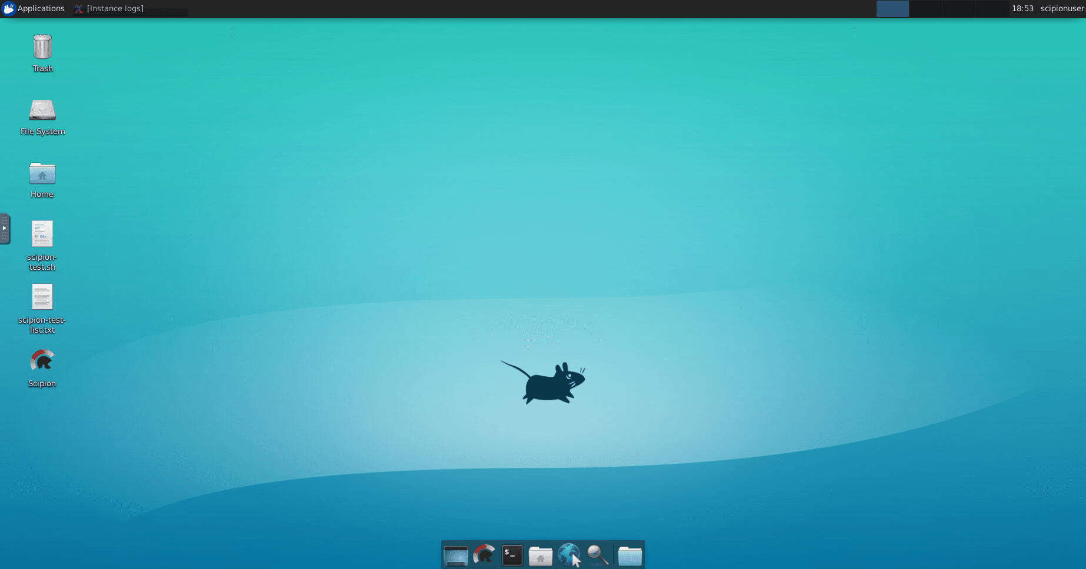The height and width of the screenshot is (569, 1086).
Task: Click the 18:53 clock
Action: point(1022,8)
